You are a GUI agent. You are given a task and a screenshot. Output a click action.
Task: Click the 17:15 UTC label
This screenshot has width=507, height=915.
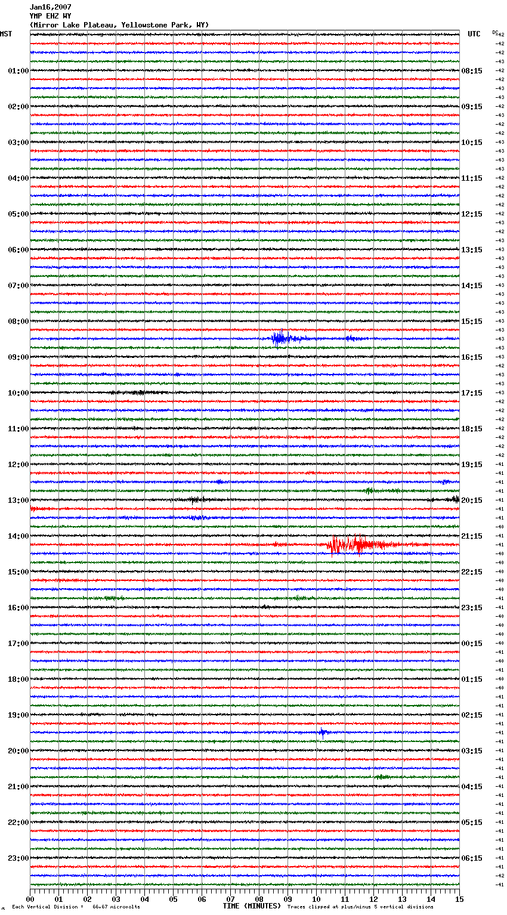[472, 393]
